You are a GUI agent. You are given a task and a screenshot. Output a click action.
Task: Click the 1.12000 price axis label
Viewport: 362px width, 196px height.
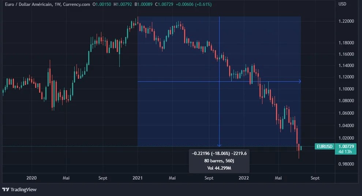tap(346, 77)
